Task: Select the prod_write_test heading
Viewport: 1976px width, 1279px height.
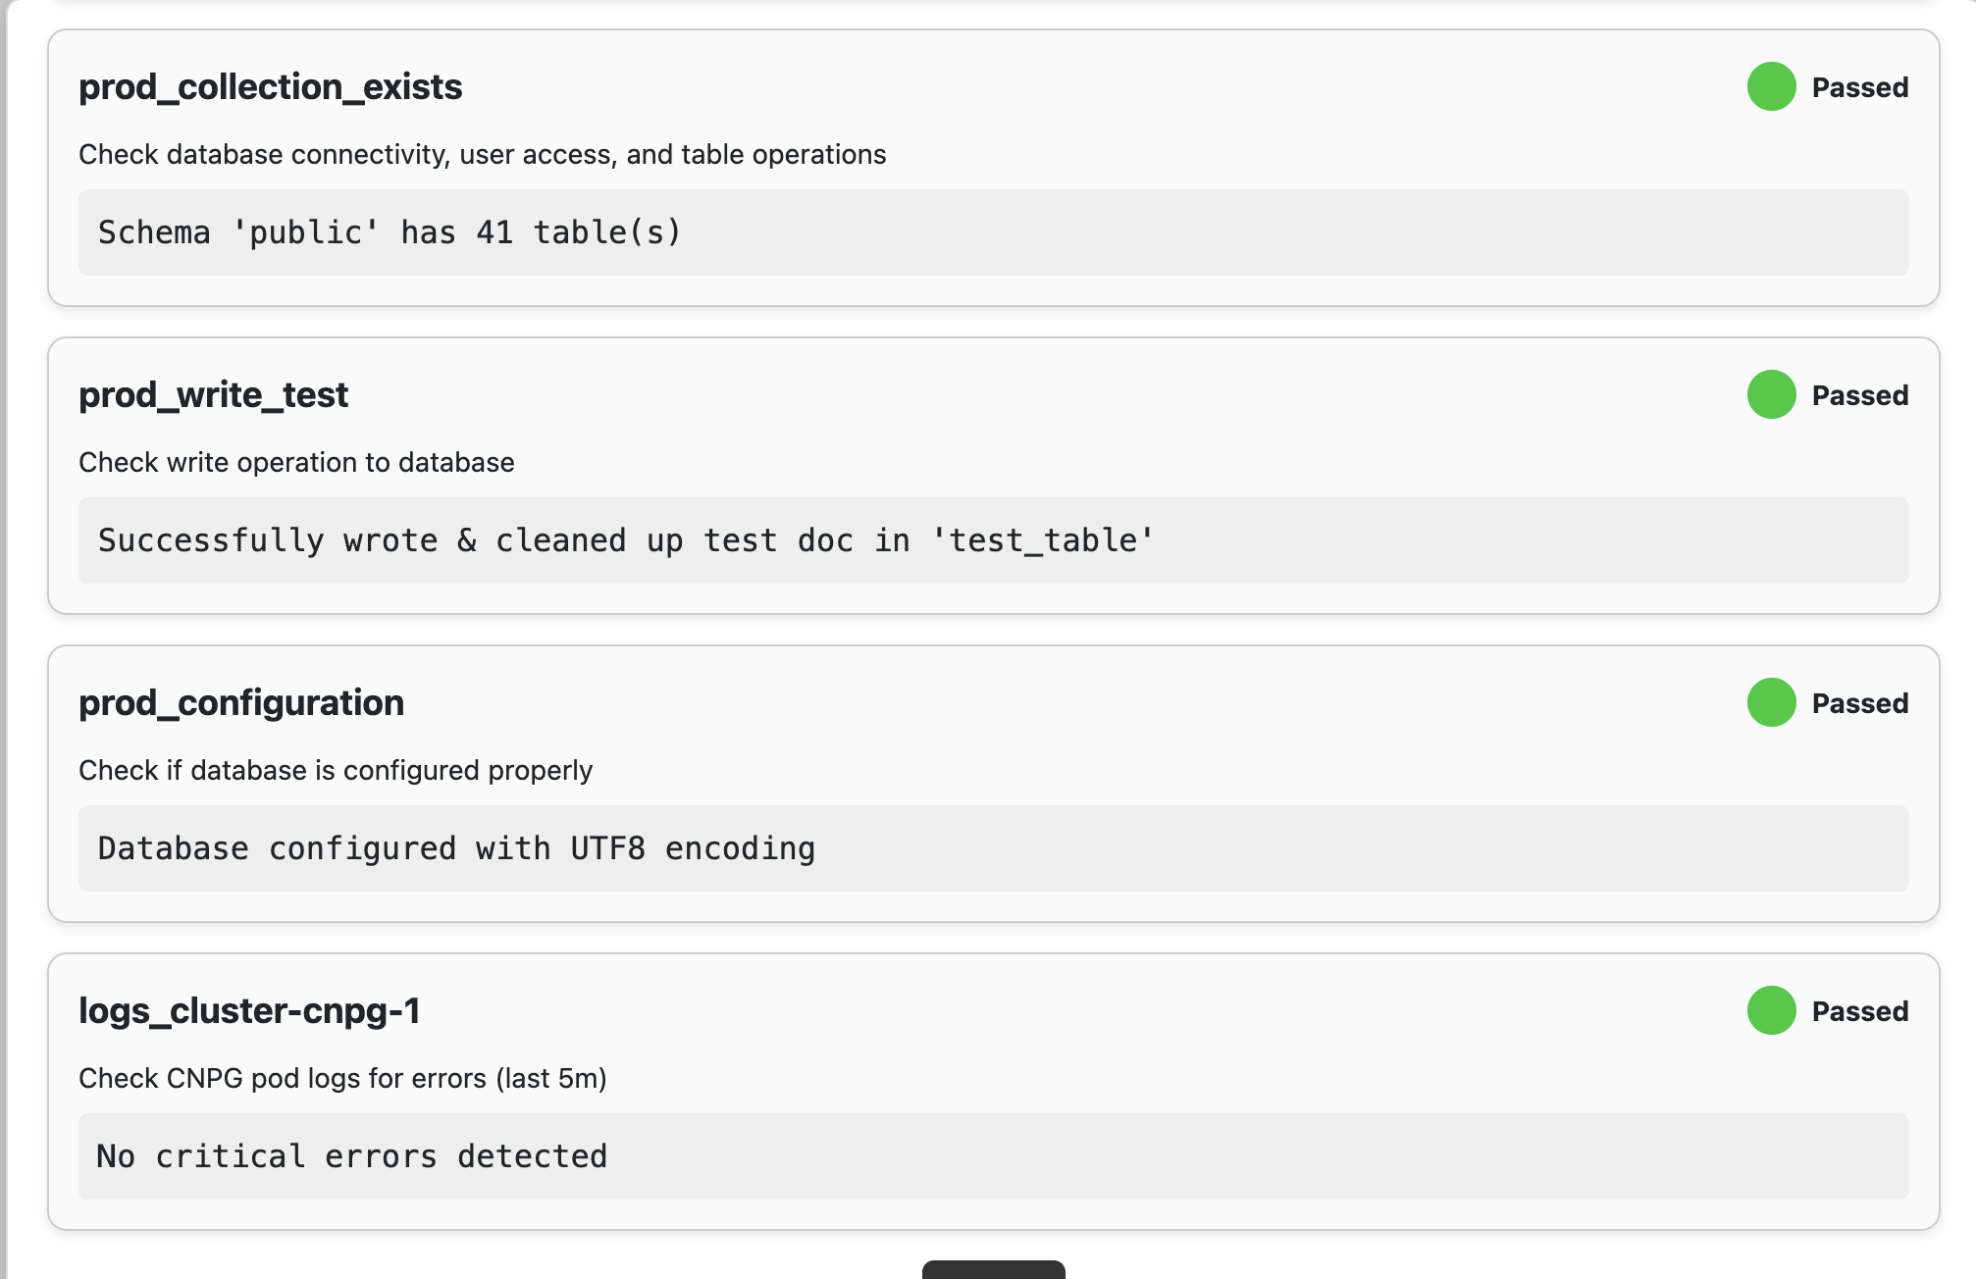Action: 213,395
